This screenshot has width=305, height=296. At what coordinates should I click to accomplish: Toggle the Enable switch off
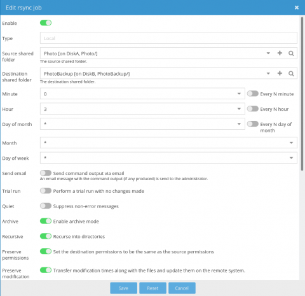46,23
